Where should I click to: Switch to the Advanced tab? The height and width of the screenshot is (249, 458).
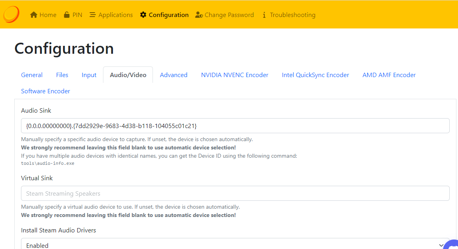(174, 75)
